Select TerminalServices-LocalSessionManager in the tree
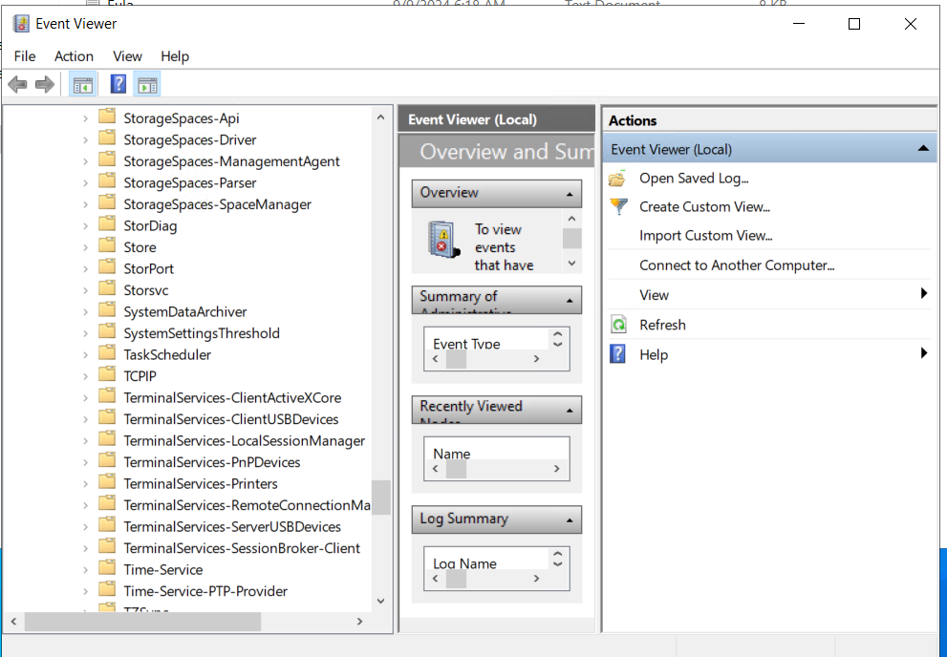 click(244, 441)
